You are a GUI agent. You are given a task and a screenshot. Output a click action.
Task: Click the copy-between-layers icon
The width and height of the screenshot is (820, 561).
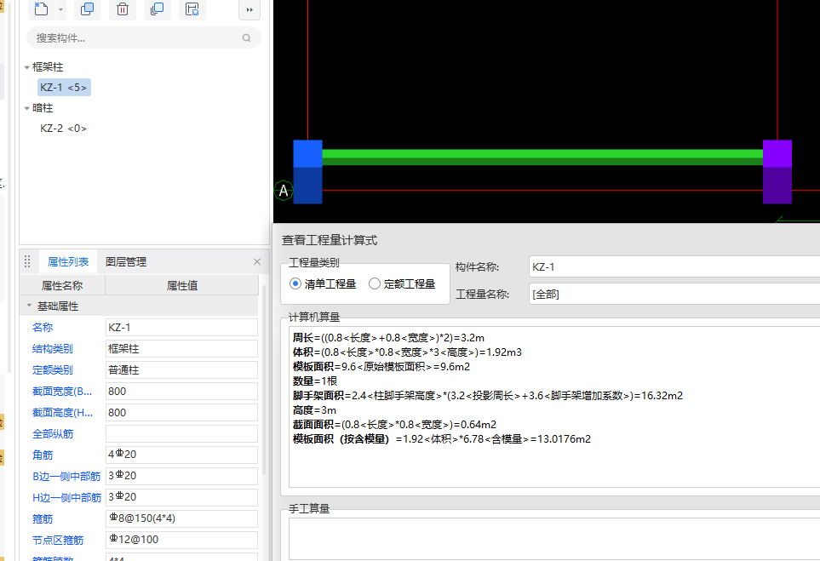click(x=157, y=9)
